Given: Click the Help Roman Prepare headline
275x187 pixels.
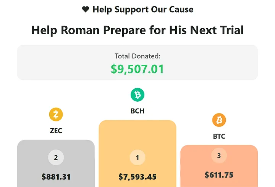Looking at the screenshot, I should [137, 30].
